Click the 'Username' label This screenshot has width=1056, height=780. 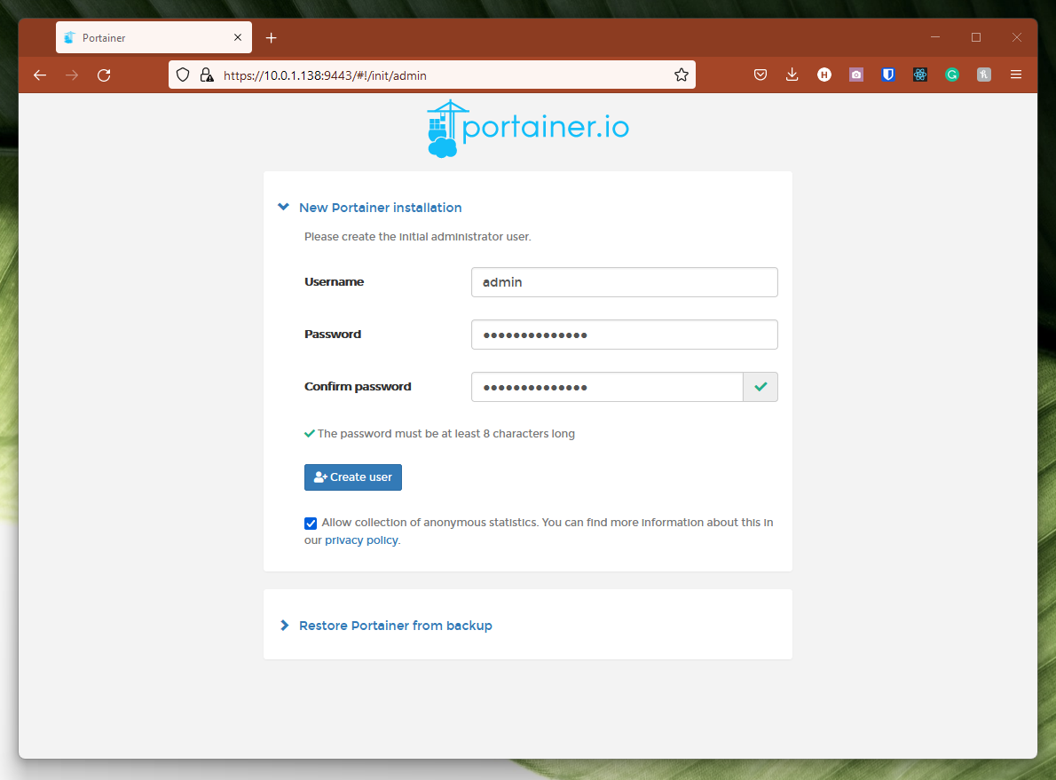point(334,282)
